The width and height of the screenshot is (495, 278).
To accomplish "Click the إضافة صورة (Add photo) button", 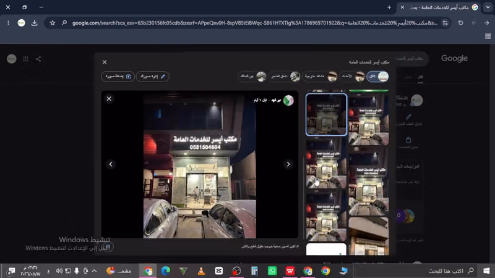I will coord(118,76).
